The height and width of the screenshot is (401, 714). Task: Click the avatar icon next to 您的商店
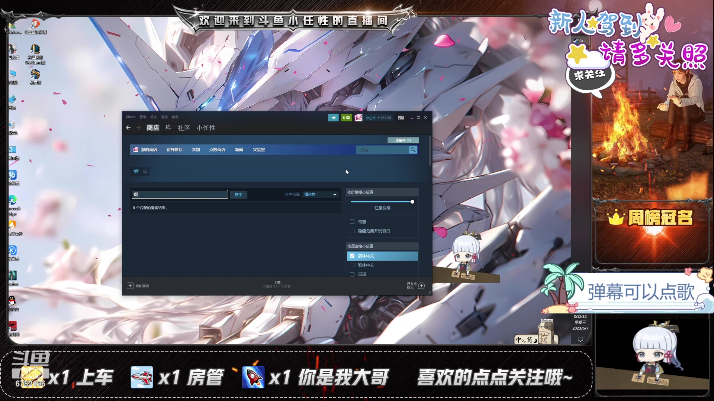click(x=136, y=150)
